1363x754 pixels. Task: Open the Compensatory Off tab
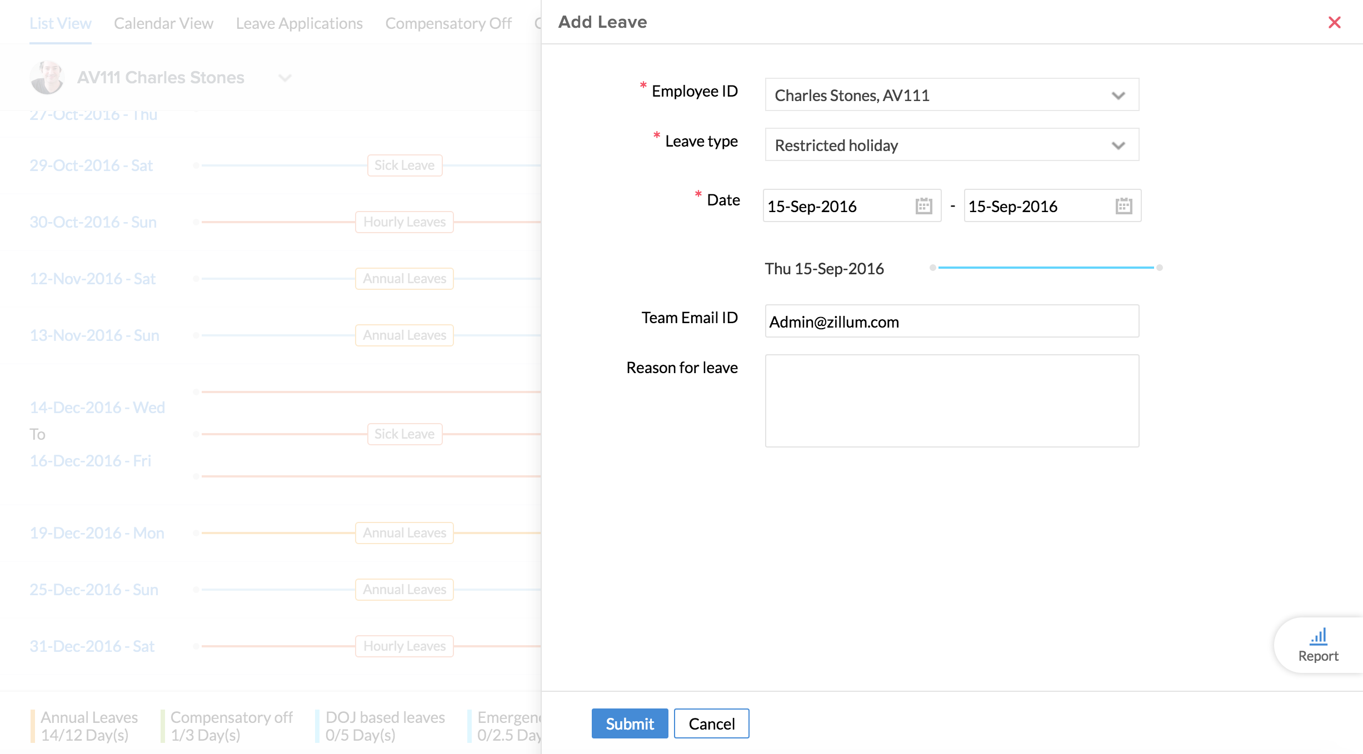[x=448, y=23]
